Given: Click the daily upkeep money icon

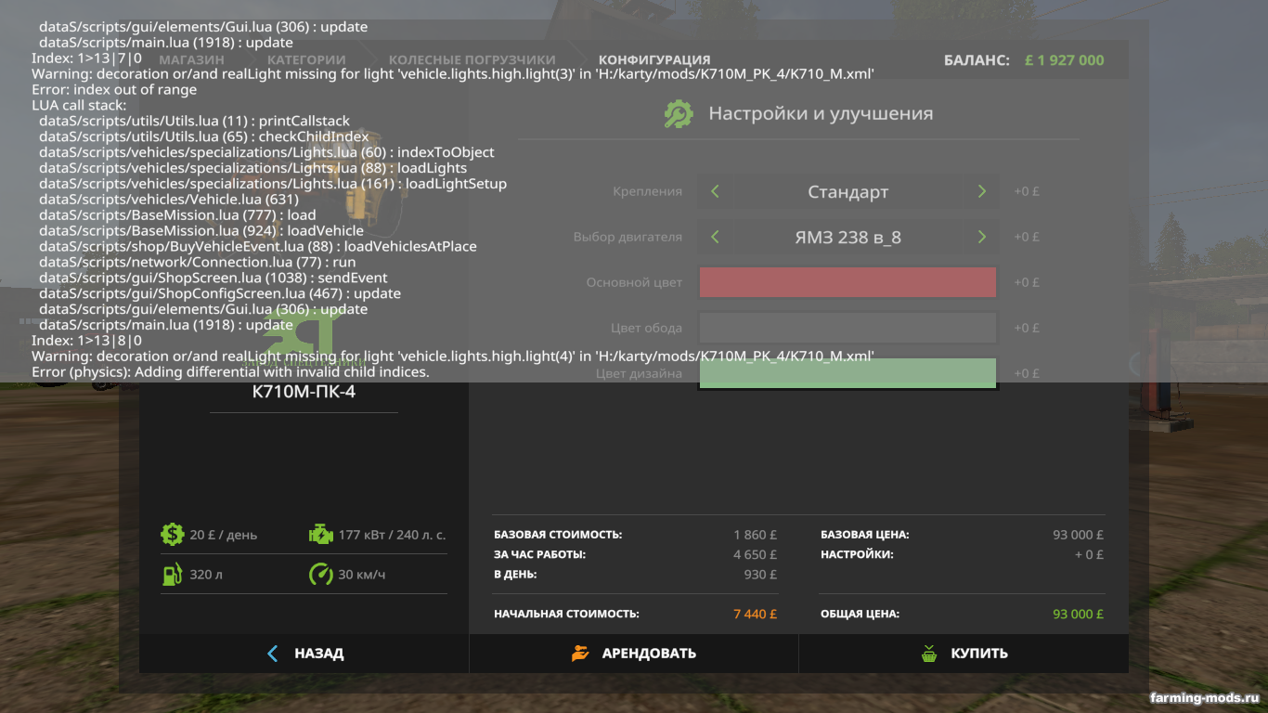Looking at the screenshot, I should [172, 534].
